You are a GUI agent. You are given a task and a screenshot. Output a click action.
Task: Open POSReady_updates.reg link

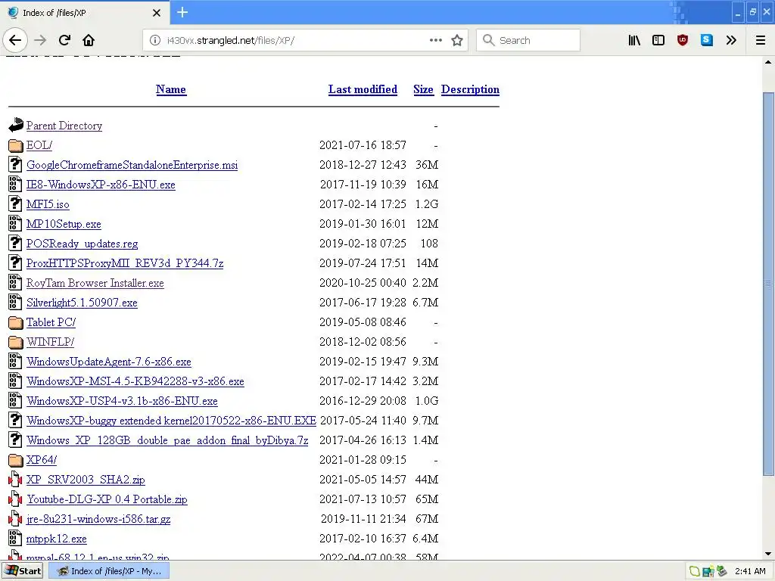(x=82, y=244)
